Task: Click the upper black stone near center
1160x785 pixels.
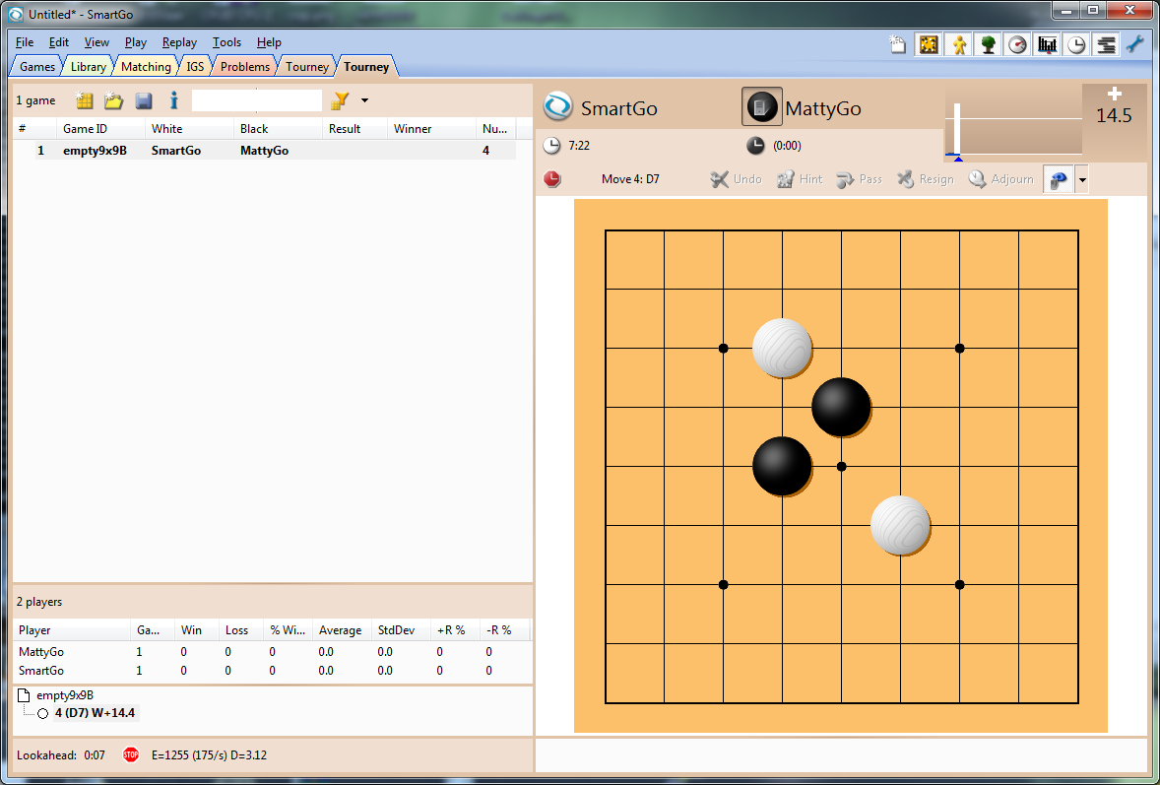Action: coord(841,407)
